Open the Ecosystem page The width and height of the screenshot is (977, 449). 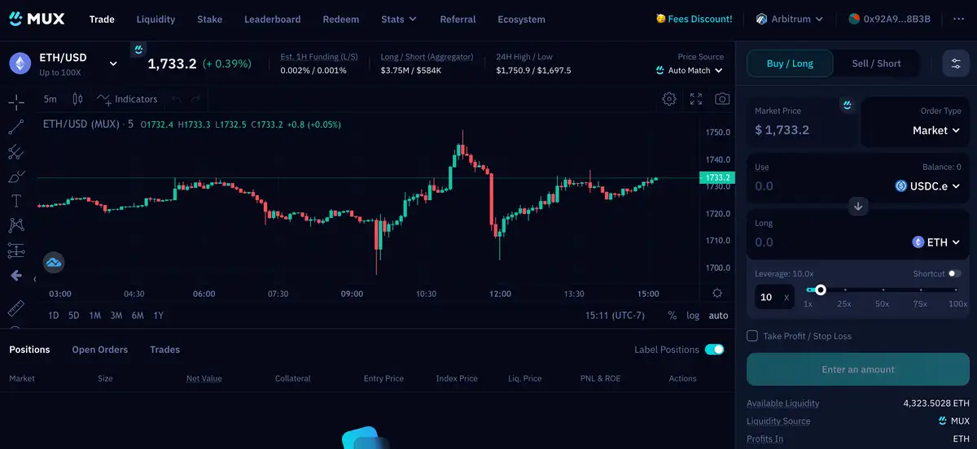[521, 19]
